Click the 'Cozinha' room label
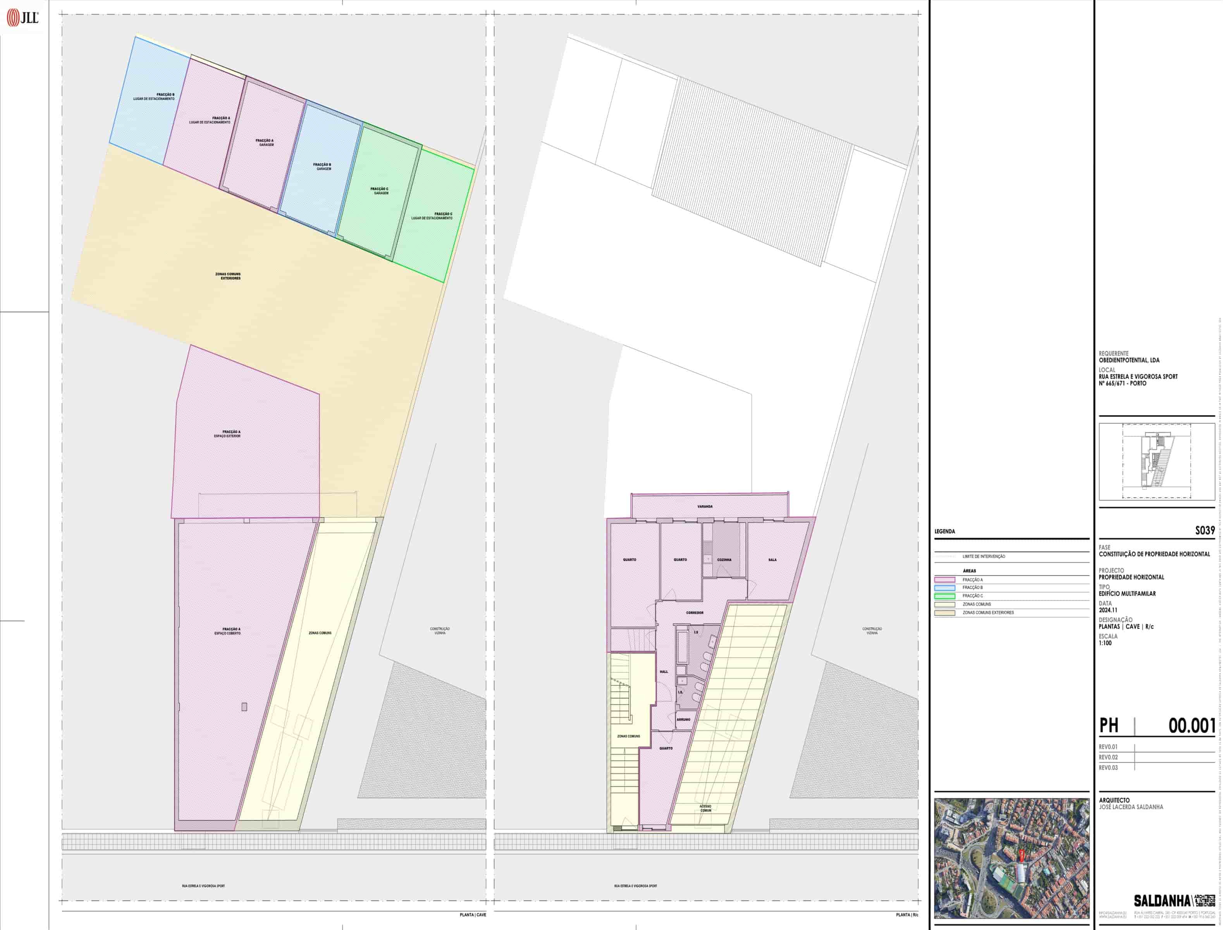The height and width of the screenshot is (930, 1223). point(724,560)
